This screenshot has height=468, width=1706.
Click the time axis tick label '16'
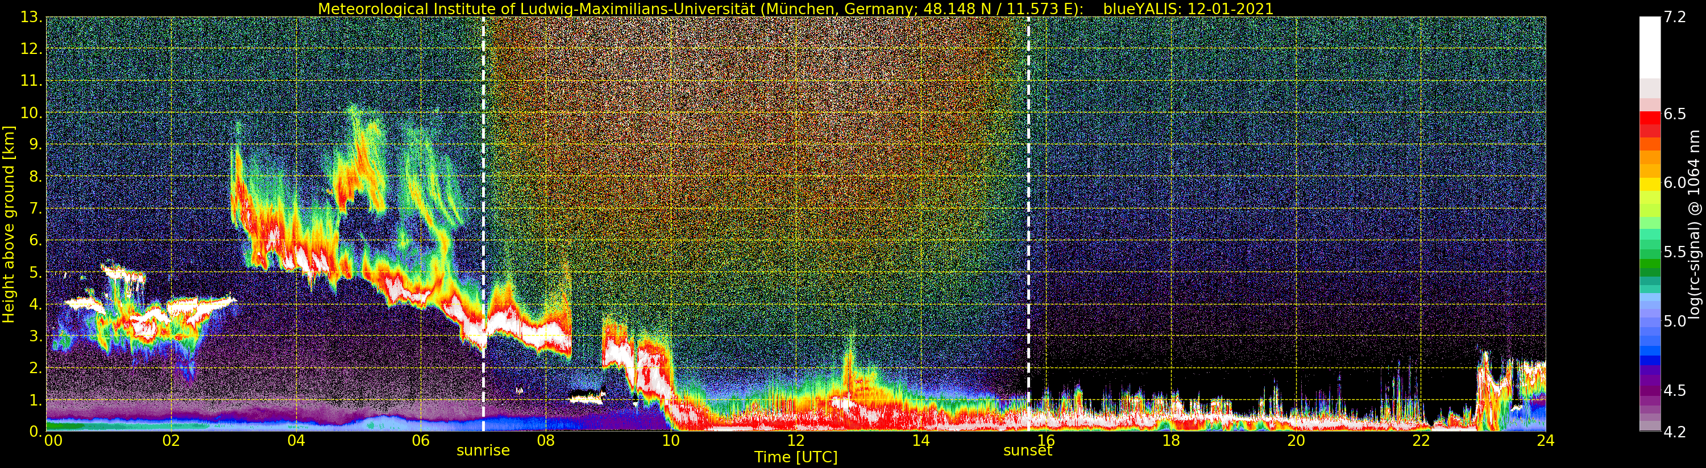click(x=1046, y=440)
